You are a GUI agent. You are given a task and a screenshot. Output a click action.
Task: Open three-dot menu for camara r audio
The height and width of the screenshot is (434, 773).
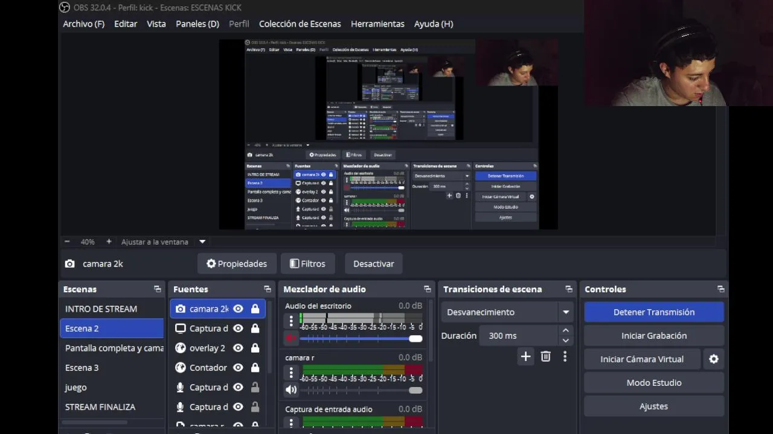[x=291, y=373]
